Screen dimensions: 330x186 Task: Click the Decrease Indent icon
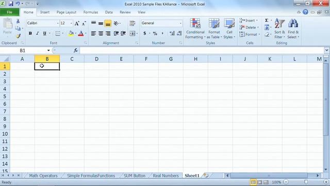tap(116, 33)
